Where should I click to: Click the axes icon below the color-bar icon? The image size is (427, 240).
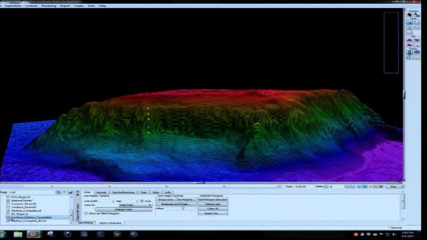click(410, 57)
